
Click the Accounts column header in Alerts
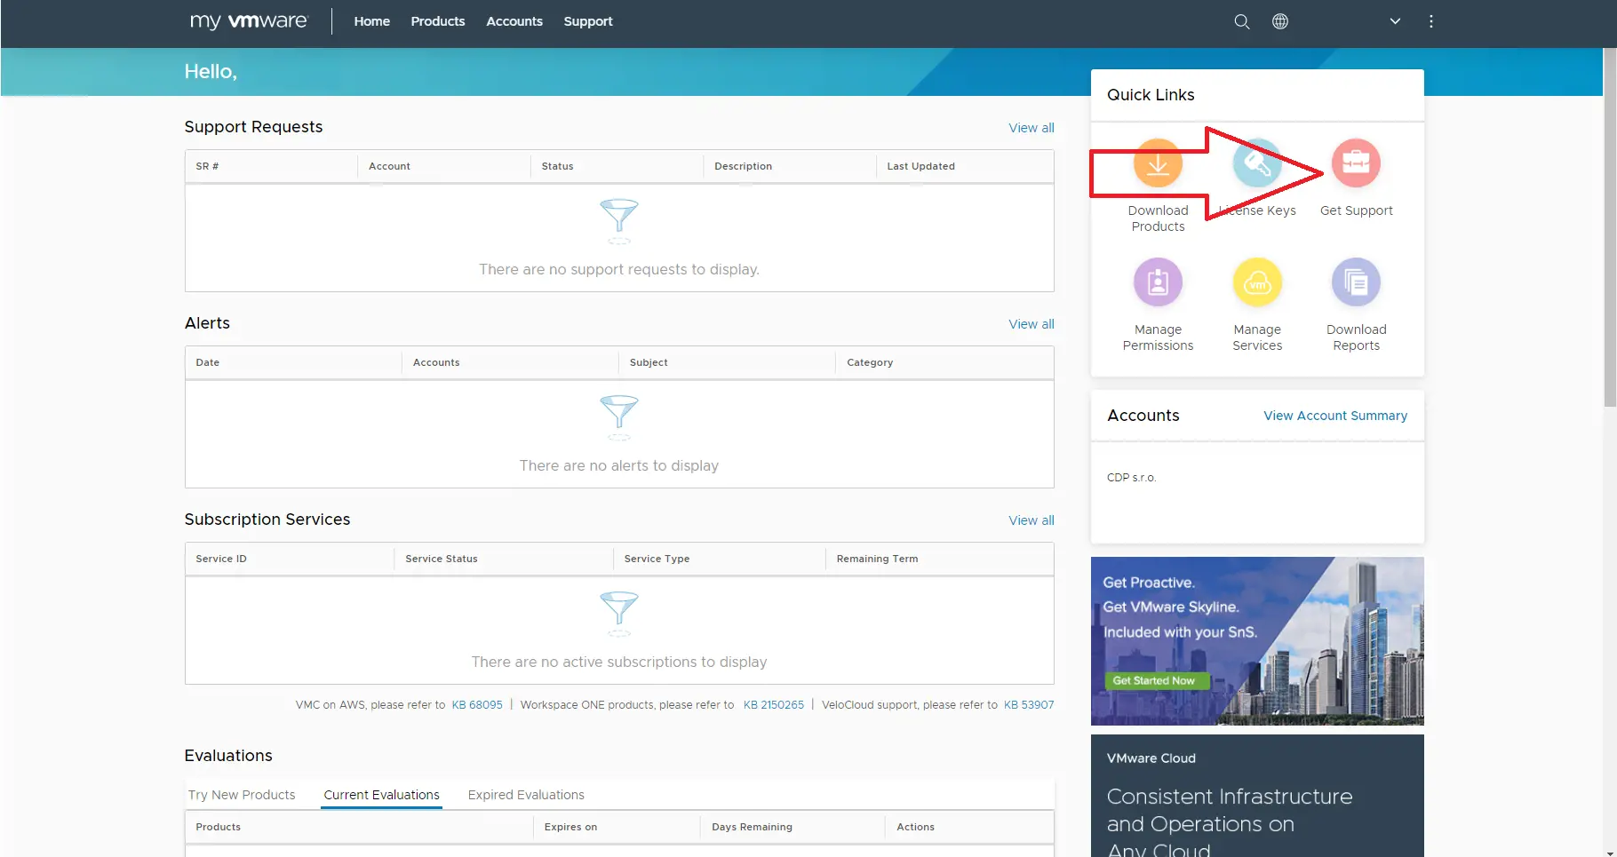510,362
